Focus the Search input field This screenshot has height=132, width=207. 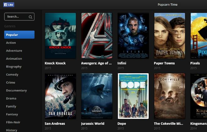click(19, 17)
